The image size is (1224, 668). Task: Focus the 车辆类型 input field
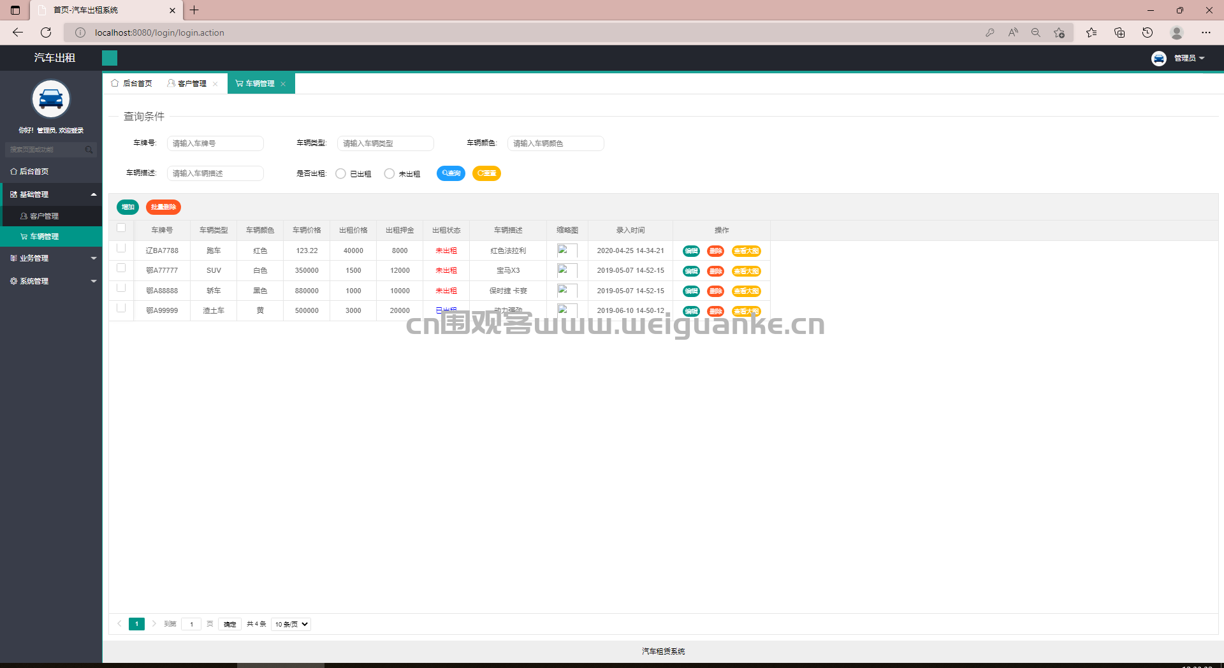pos(386,143)
